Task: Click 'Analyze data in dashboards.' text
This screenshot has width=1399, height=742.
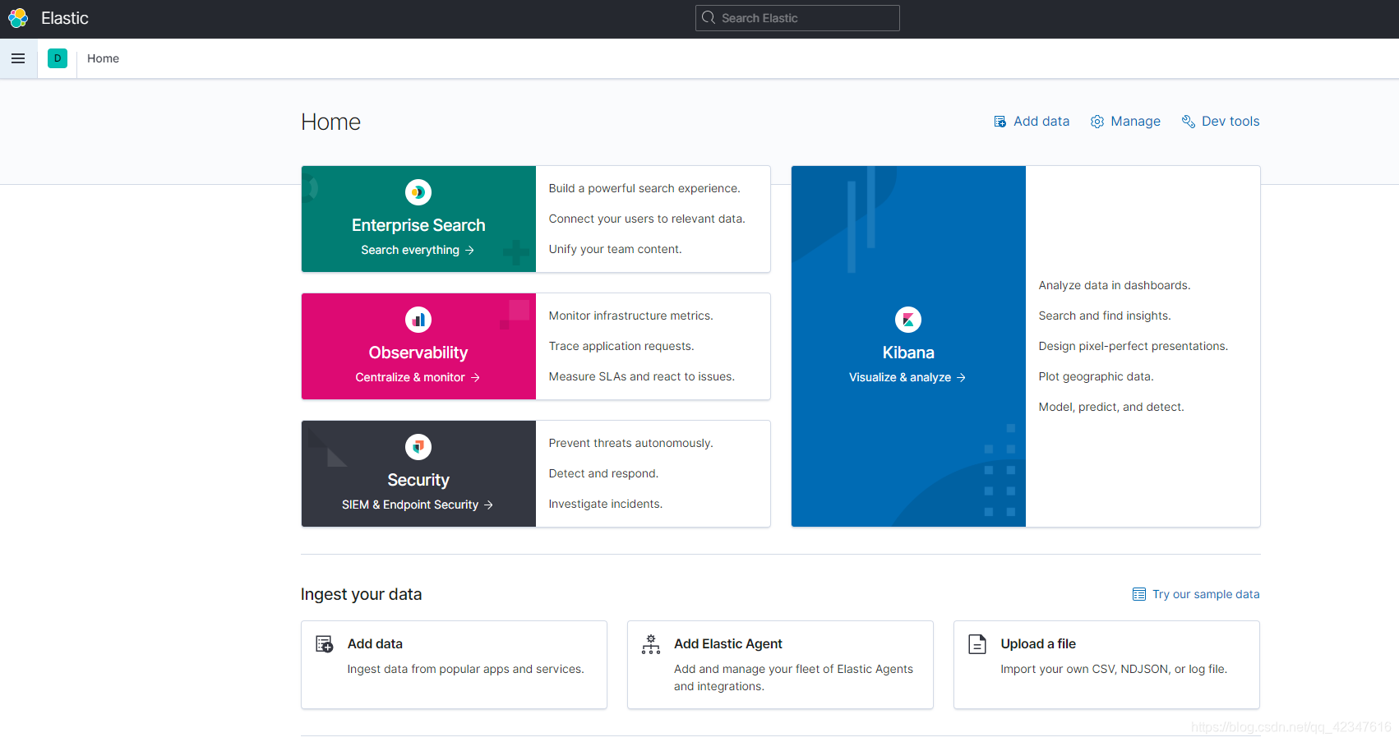Action: pyautogui.click(x=1115, y=285)
